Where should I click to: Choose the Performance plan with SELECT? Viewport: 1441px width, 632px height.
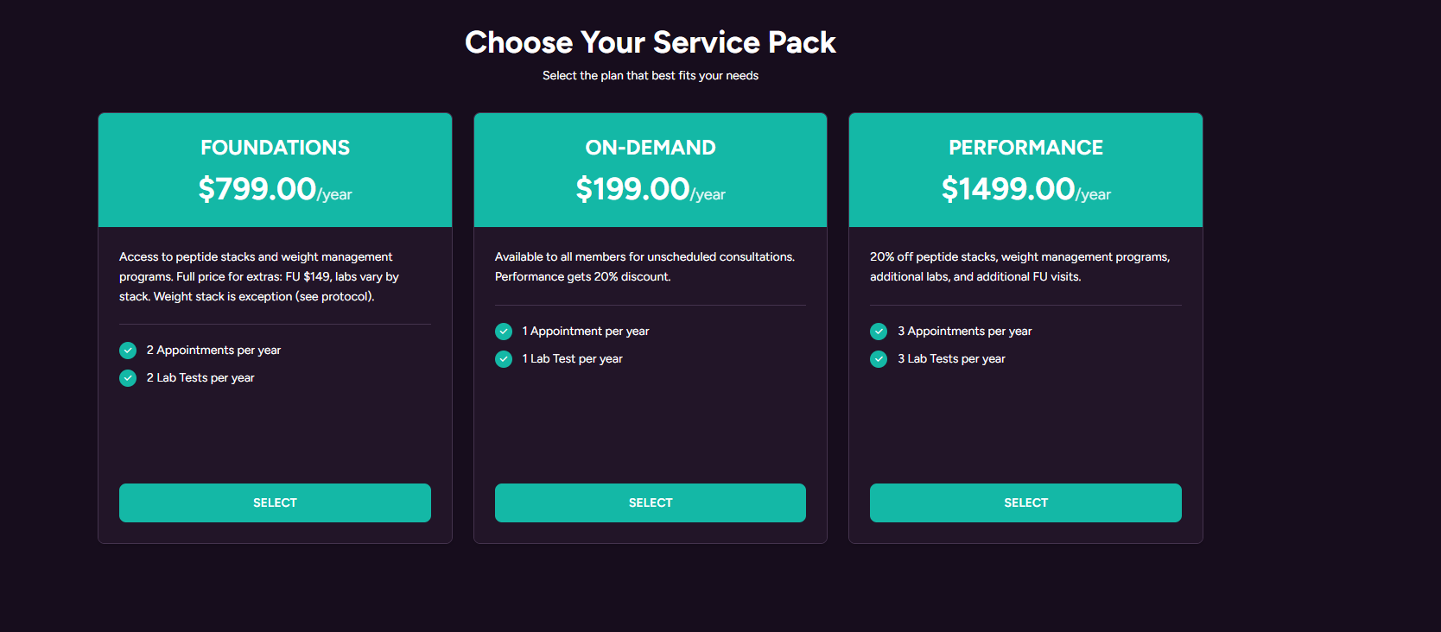(x=1025, y=502)
